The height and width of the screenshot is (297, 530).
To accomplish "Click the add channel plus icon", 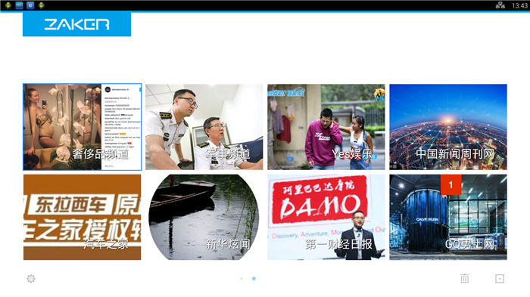I will [500, 278].
